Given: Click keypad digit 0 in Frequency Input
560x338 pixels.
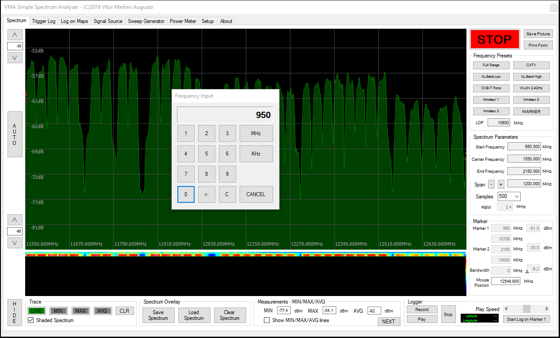Looking at the screenshot, I should click(186, 194).
